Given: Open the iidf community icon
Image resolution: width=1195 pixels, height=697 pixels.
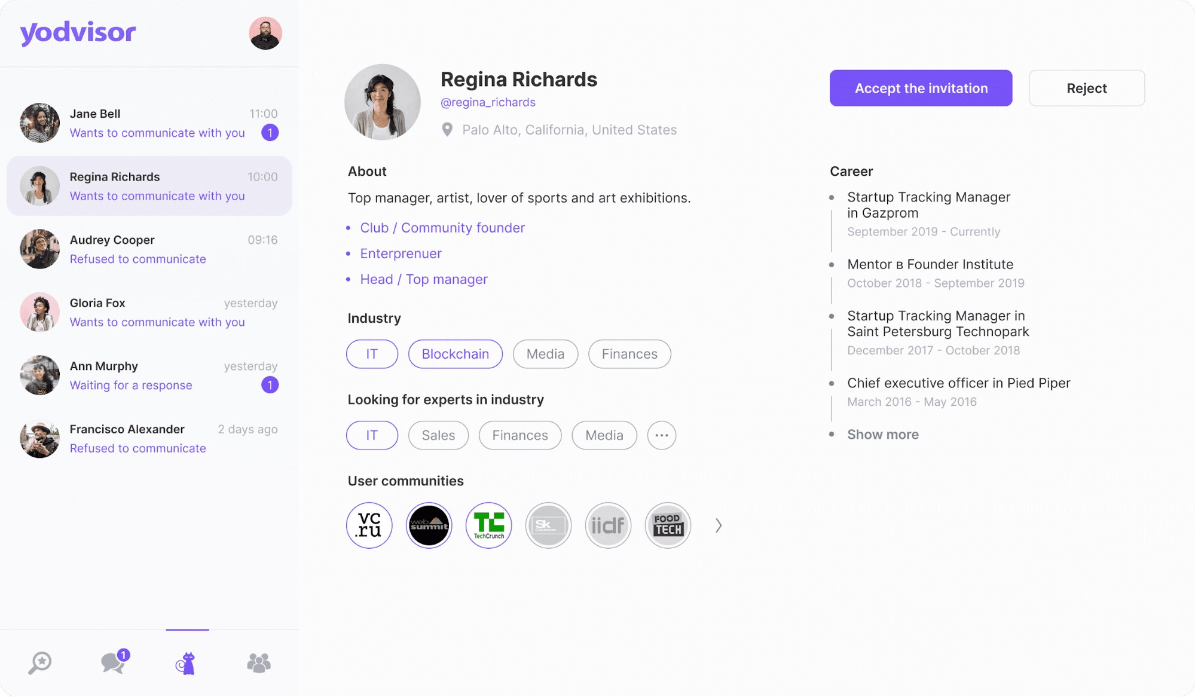Looking at the screenshot, I should point(609,525).
